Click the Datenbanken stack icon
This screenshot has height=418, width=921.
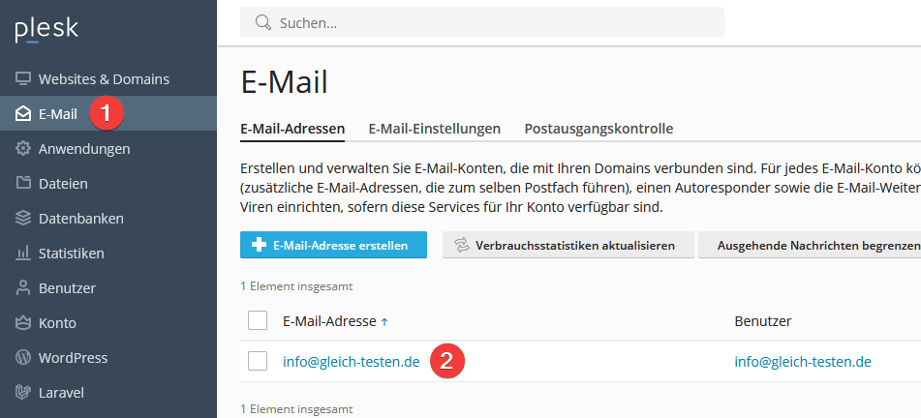(23, 219)
